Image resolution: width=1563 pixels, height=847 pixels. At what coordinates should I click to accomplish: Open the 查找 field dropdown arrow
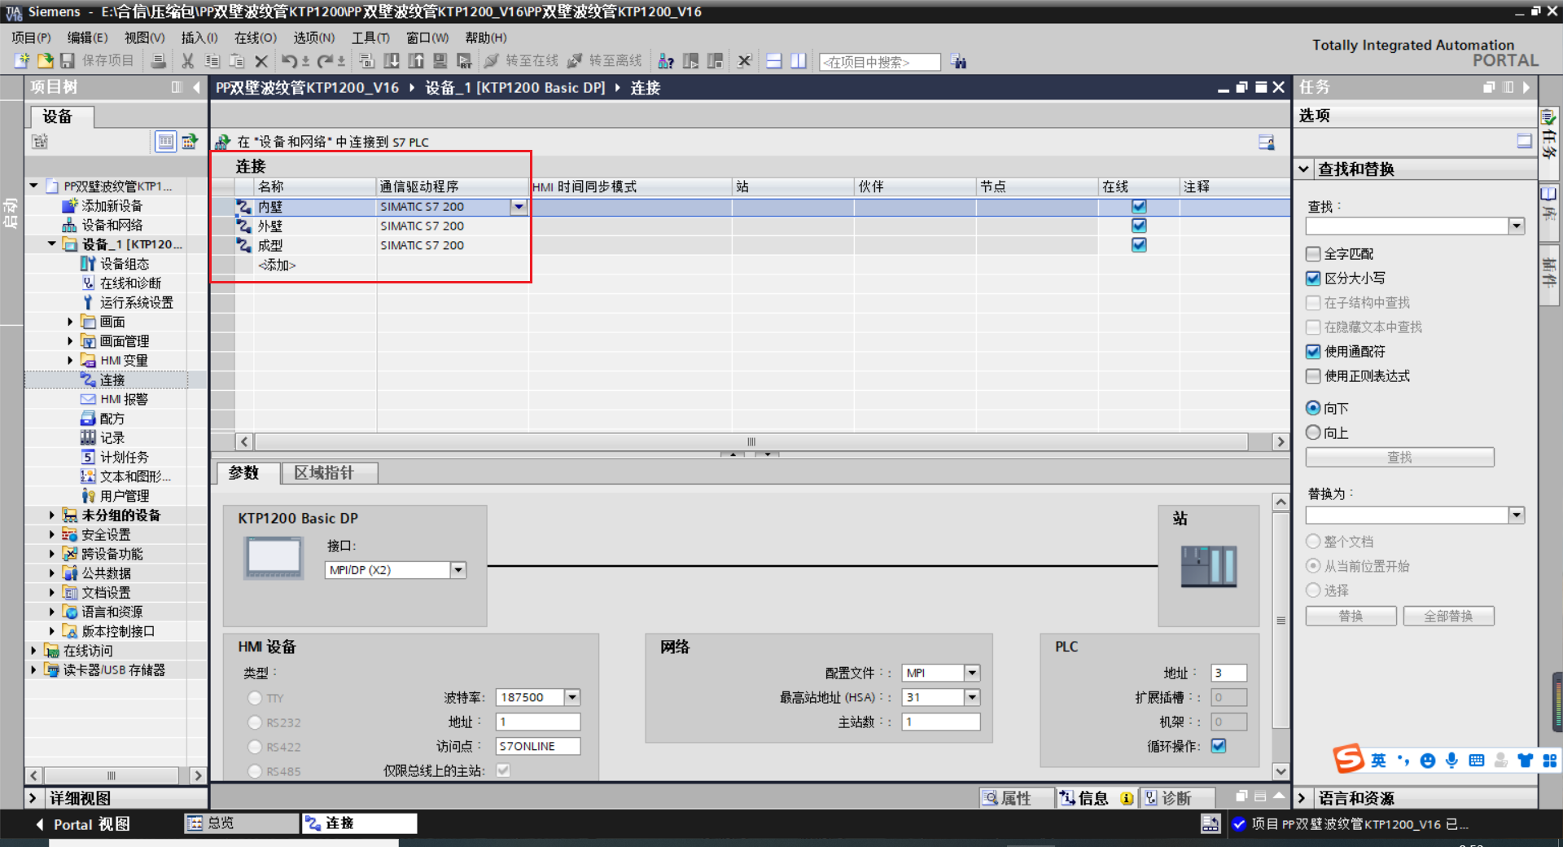(x=1516, y=226)
